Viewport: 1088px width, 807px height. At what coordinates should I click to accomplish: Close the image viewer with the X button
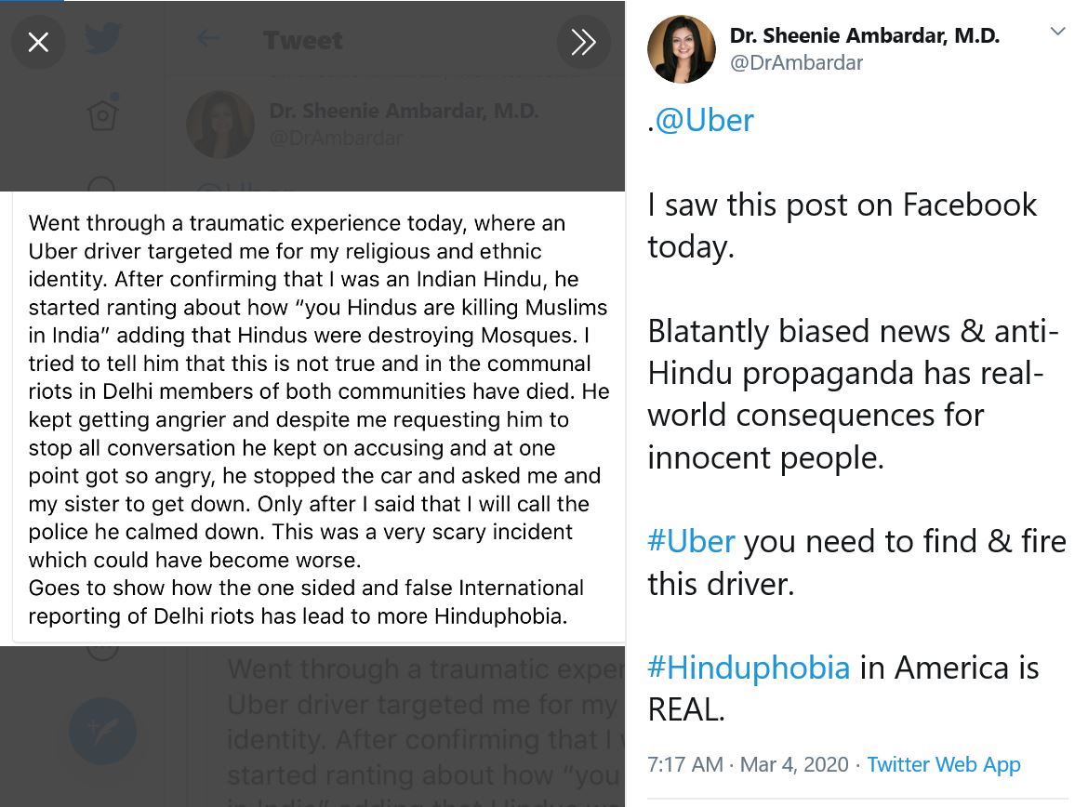click(38, 42)
